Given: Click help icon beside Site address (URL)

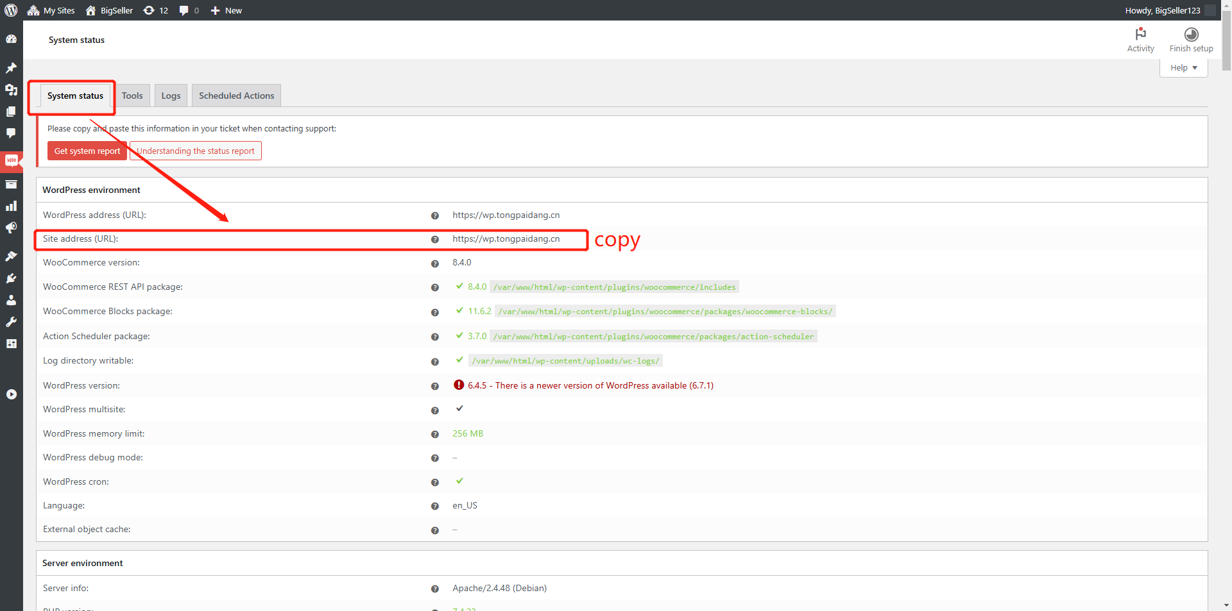Looking at the screenshot, I should (435, 239).
